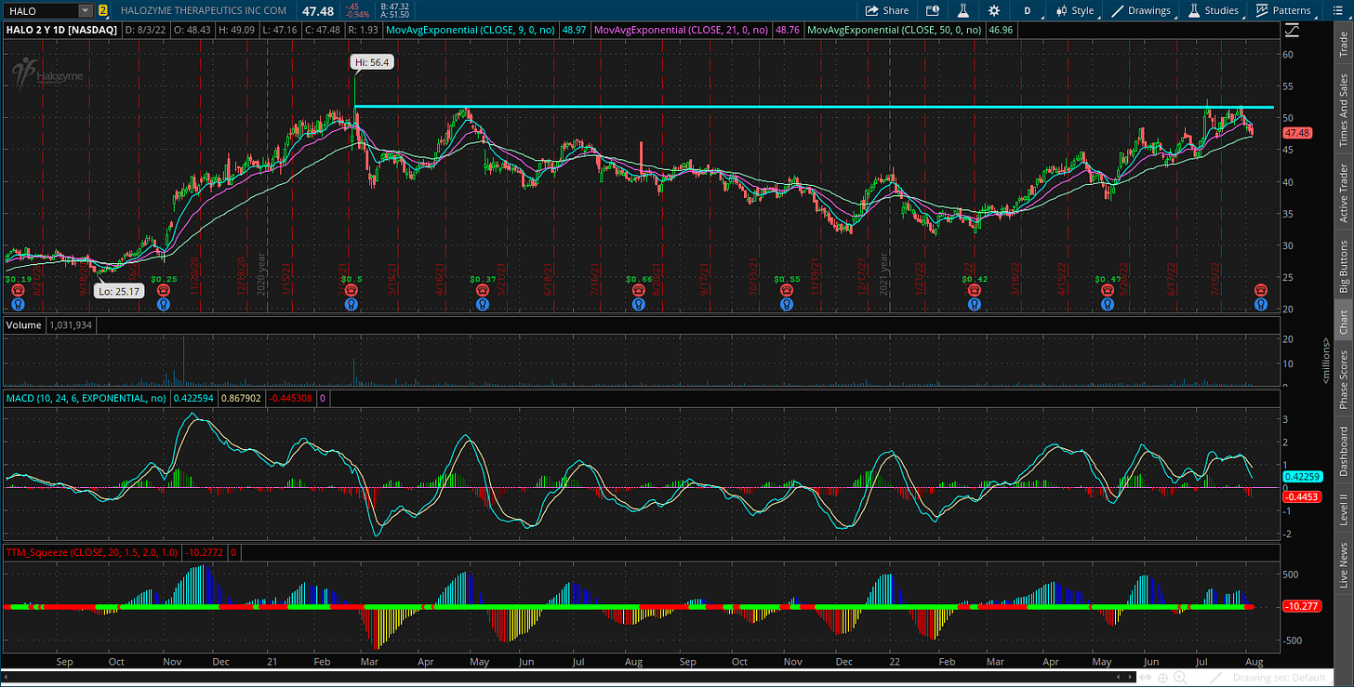Open the Drawings tool menu
Image resolution: width=1354 pixels, height=687 pixels.
click(1143, 10)
